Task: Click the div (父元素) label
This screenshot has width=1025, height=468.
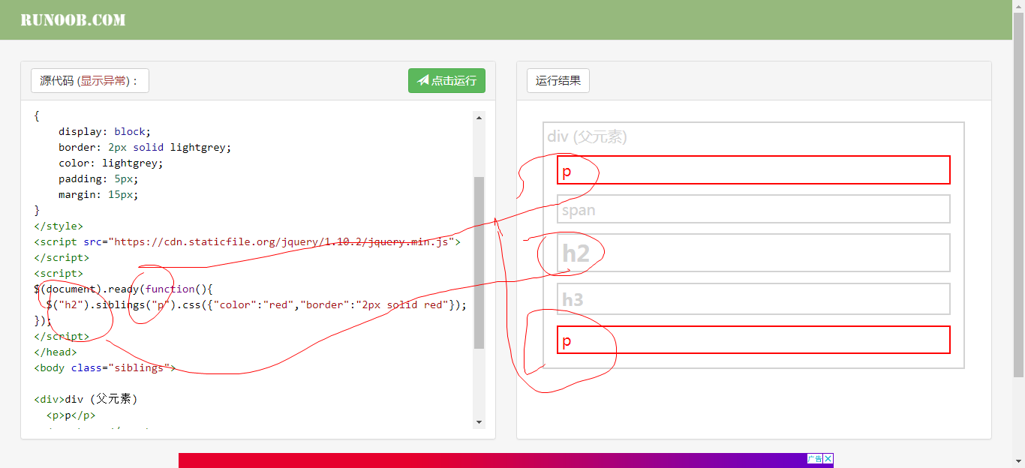Action: 587,136
